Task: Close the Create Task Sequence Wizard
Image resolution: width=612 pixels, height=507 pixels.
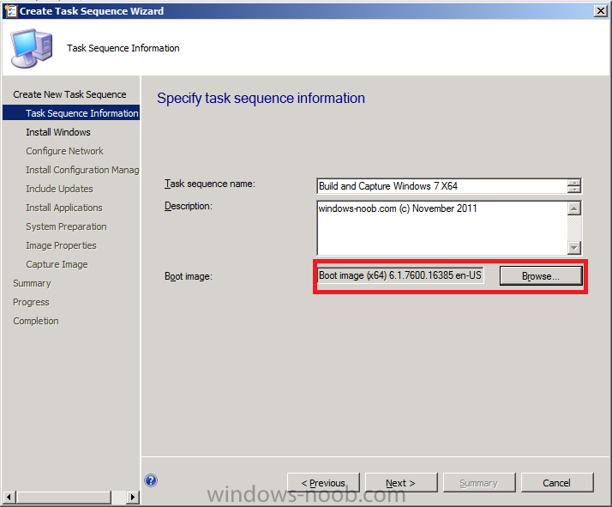Action: click(601, 11)
